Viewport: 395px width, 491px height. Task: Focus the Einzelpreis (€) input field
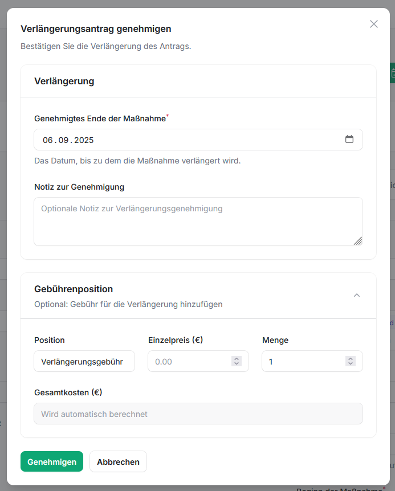pos(188,362)
